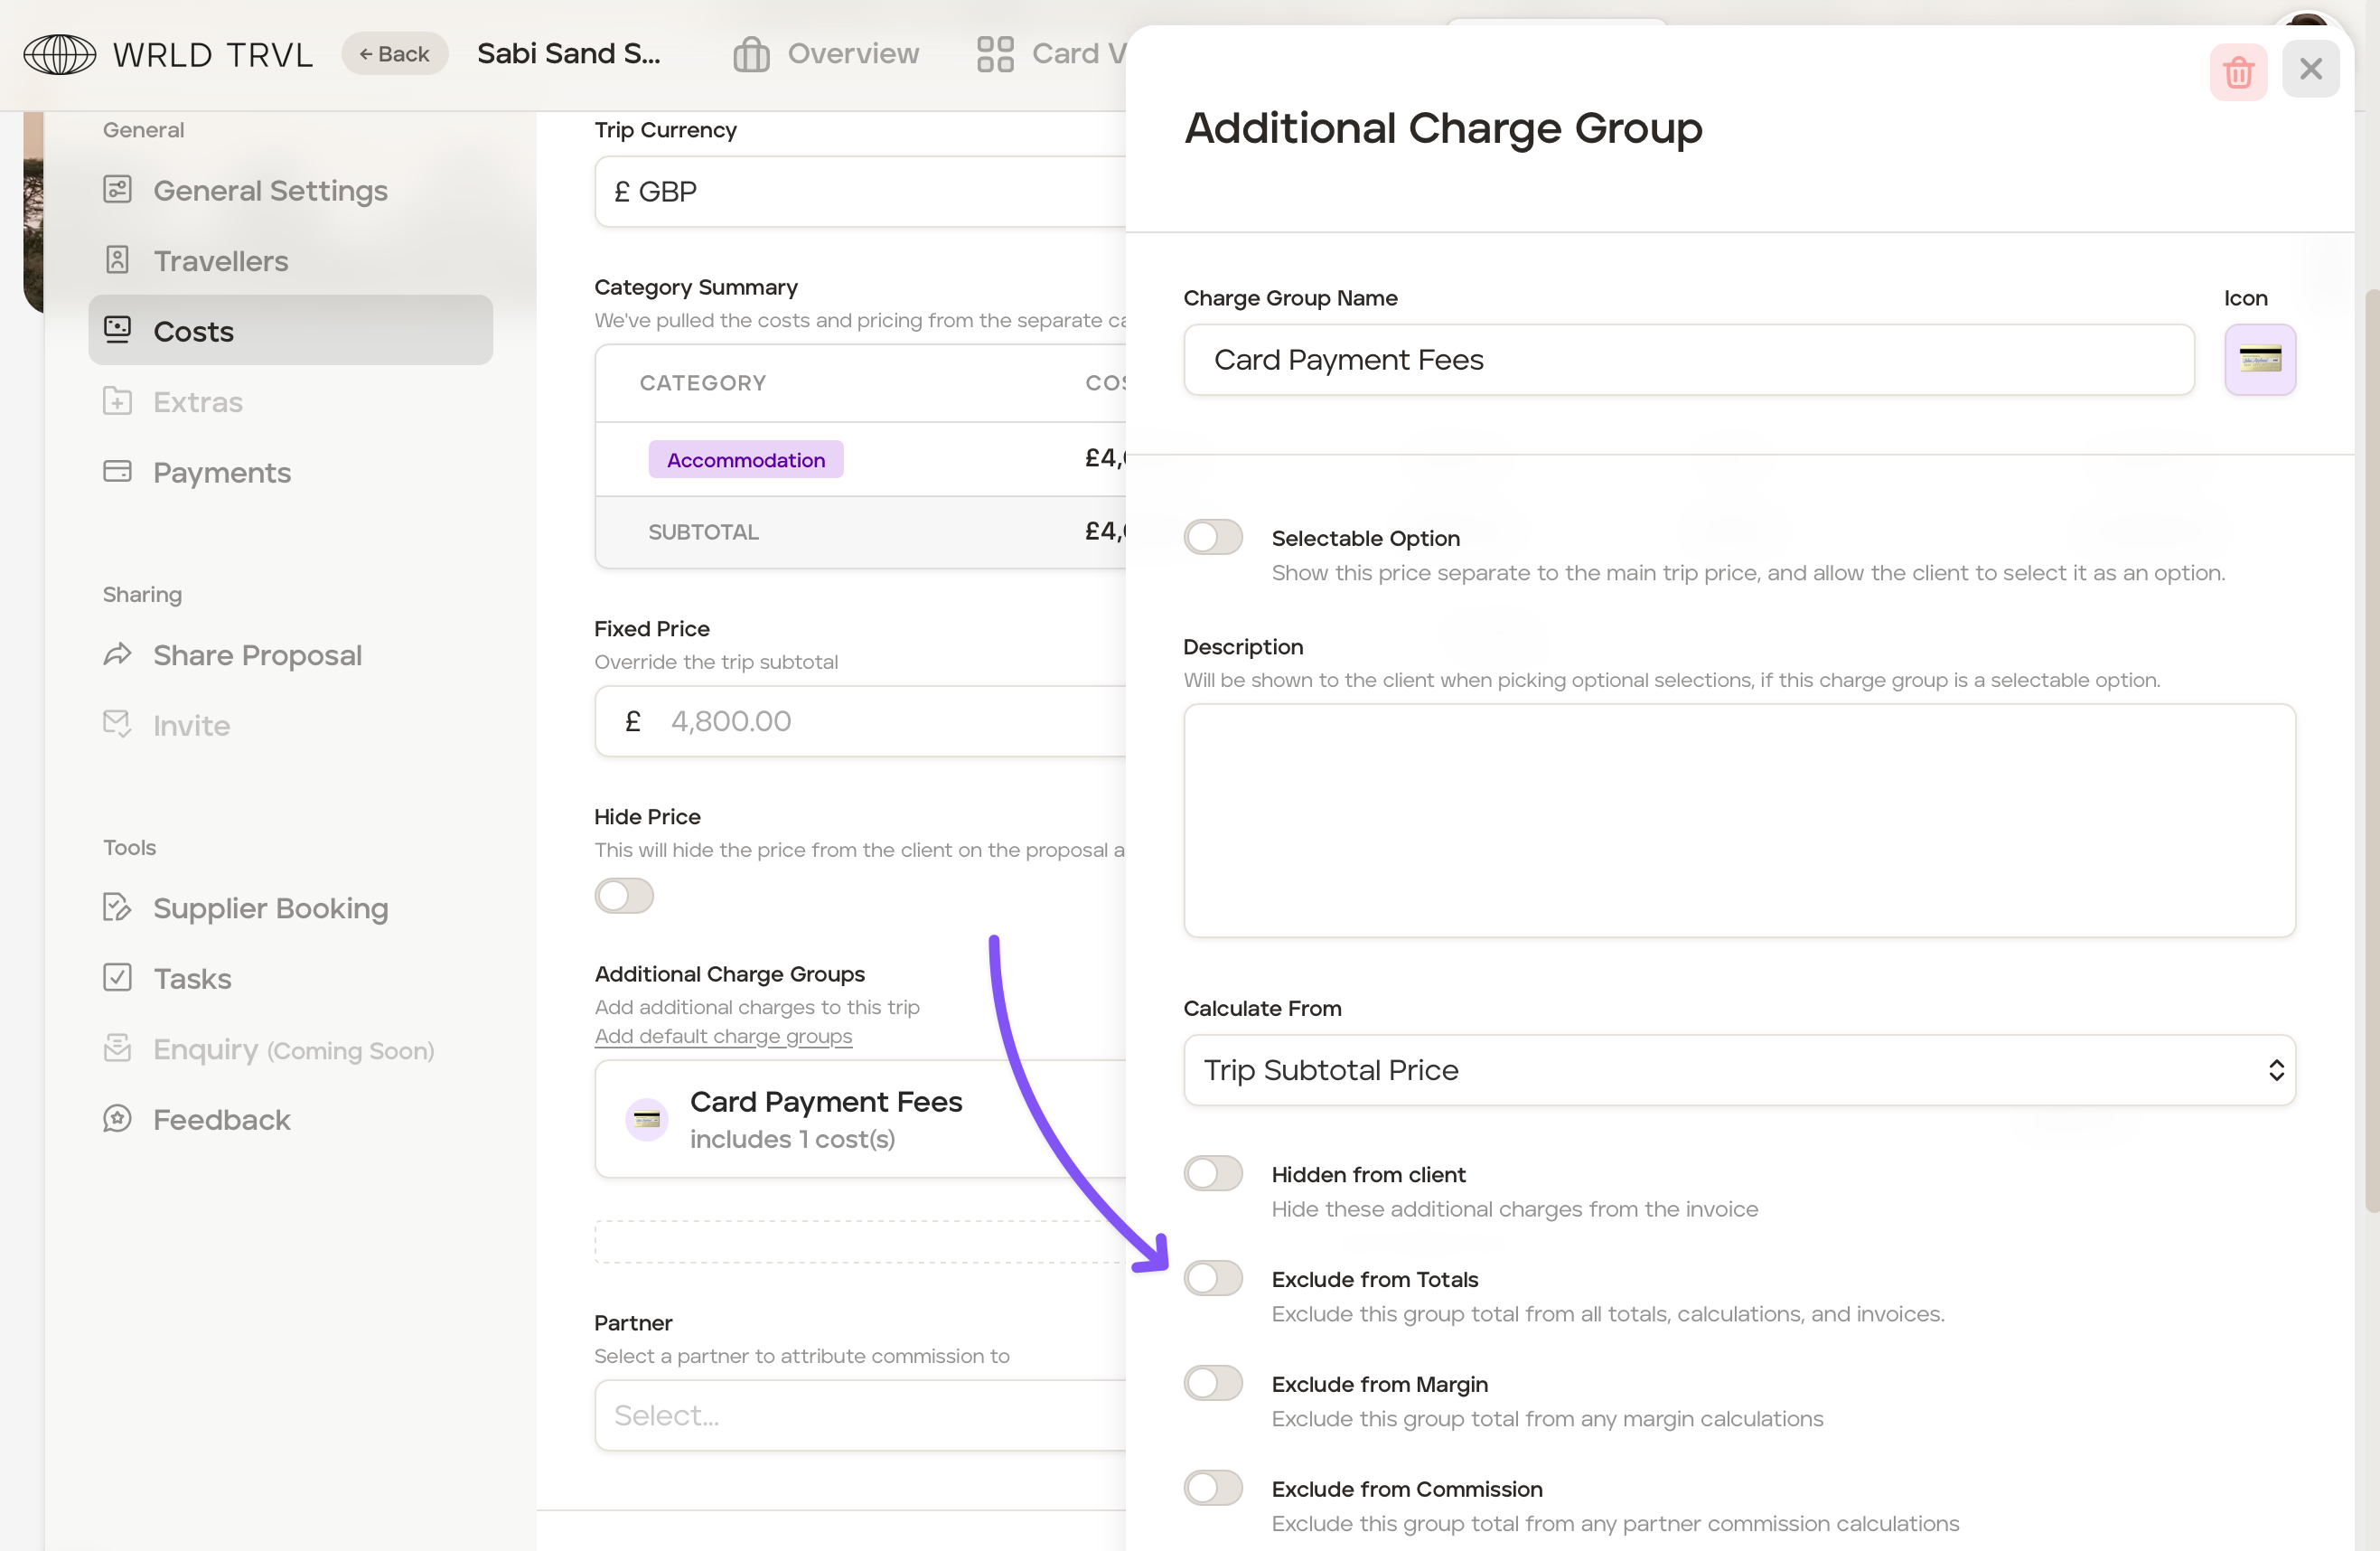Open the Travellers section
Viewport: 2380px width, 1551px height.
click(x=220, y=261)
